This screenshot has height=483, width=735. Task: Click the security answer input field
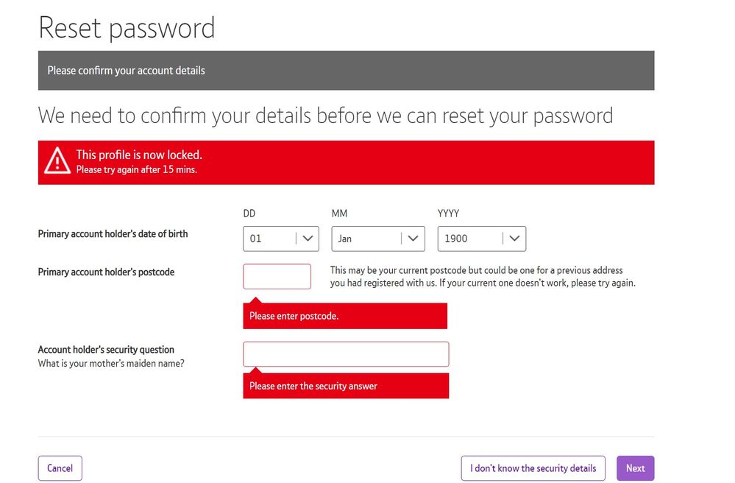click(346, 354)
